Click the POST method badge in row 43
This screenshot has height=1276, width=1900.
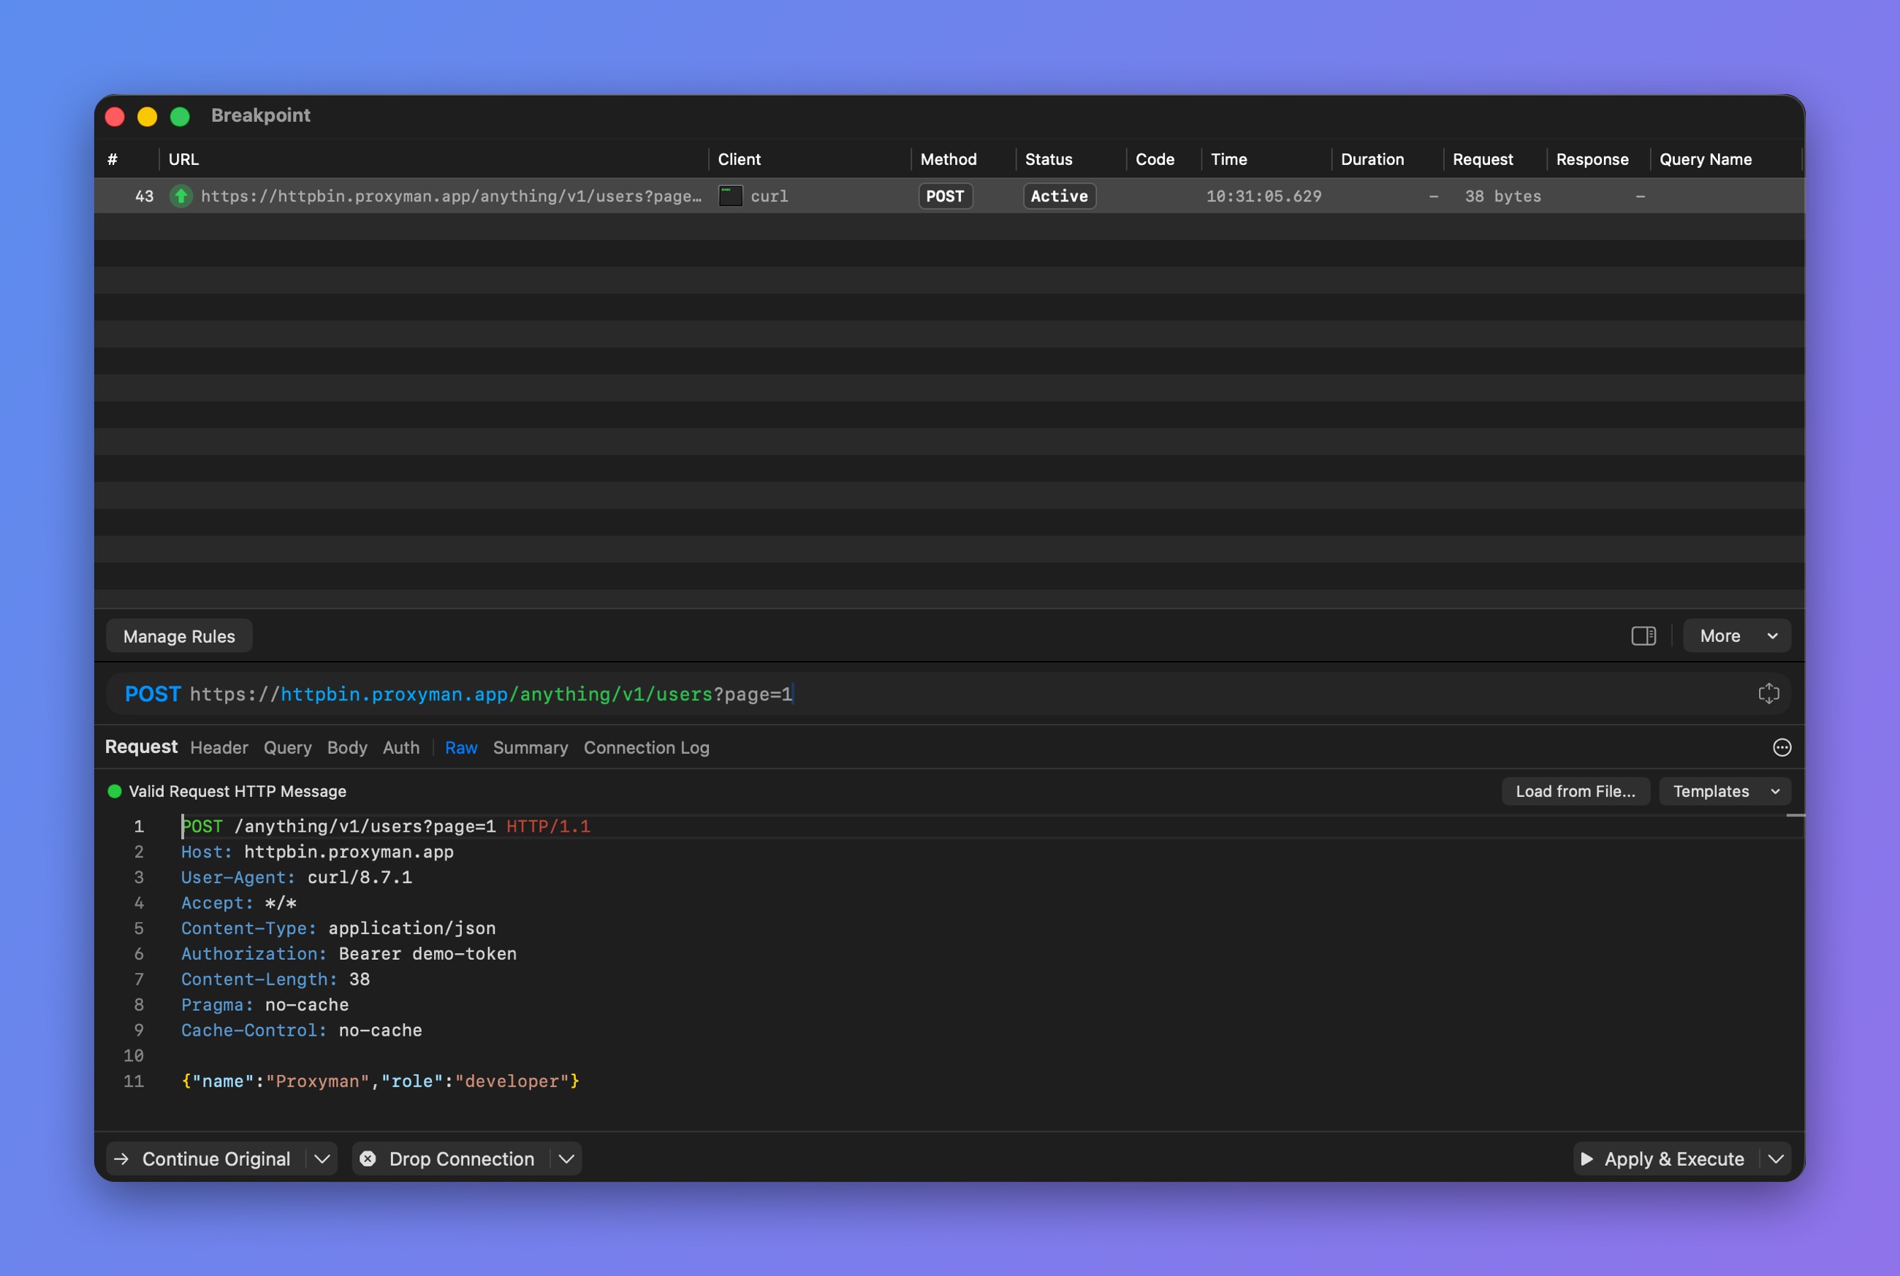click(x=945, y=196)
